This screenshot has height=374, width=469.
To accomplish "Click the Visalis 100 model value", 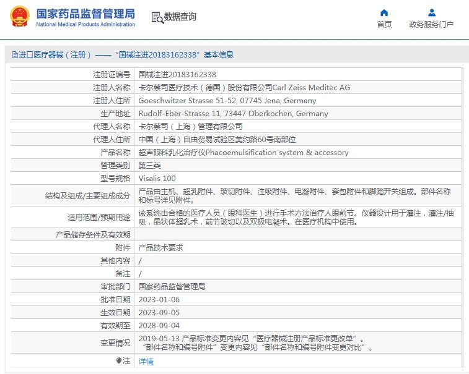I will (x=157, y=178).
